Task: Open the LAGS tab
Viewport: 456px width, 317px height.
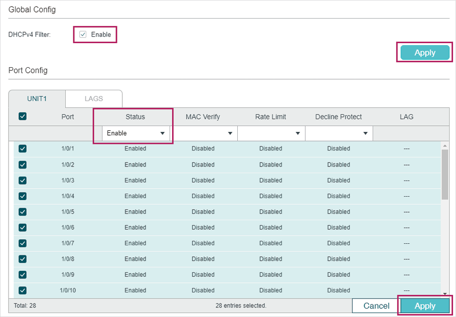Action: (94, 99)
